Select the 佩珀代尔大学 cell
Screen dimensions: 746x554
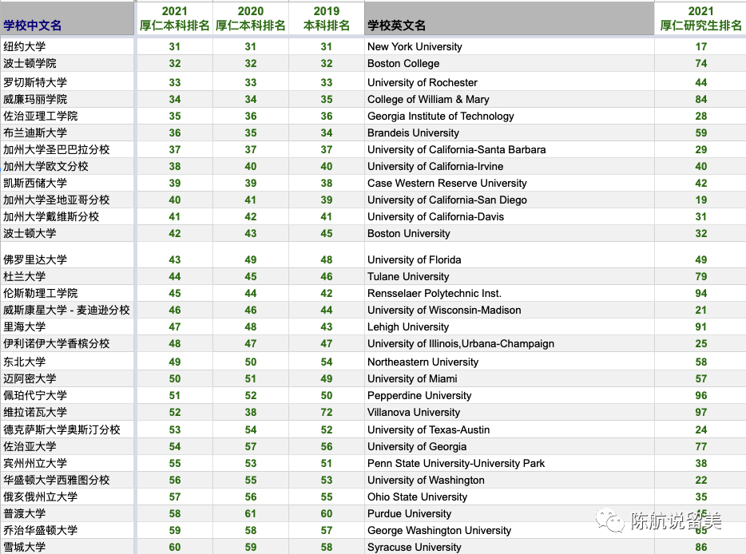tap(36, 395)
